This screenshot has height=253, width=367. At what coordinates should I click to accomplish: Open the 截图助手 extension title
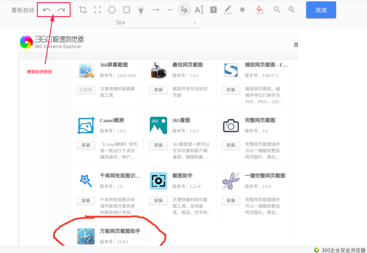coord(182,176)
